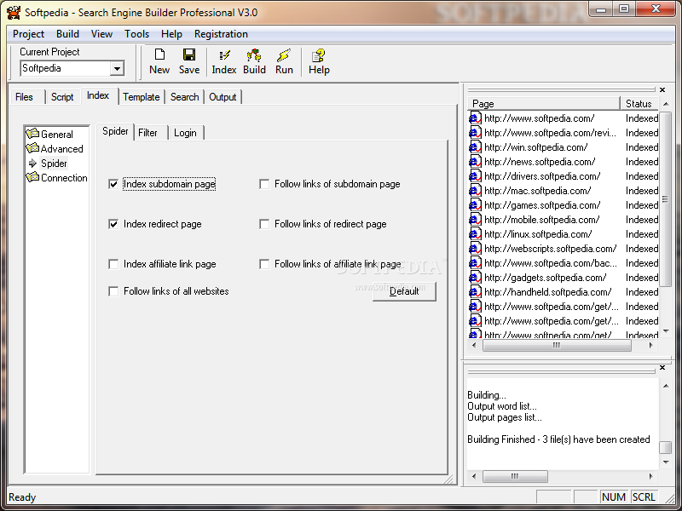Click page icon for games.softpedia.com

point(475,205)
